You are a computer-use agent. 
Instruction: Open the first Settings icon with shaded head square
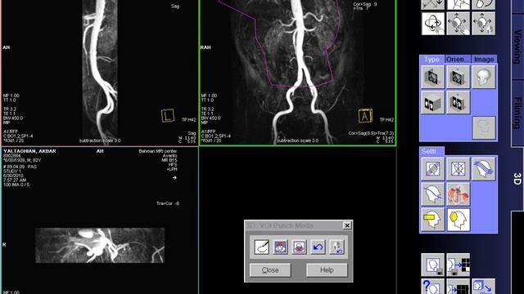tap(433, 169)
